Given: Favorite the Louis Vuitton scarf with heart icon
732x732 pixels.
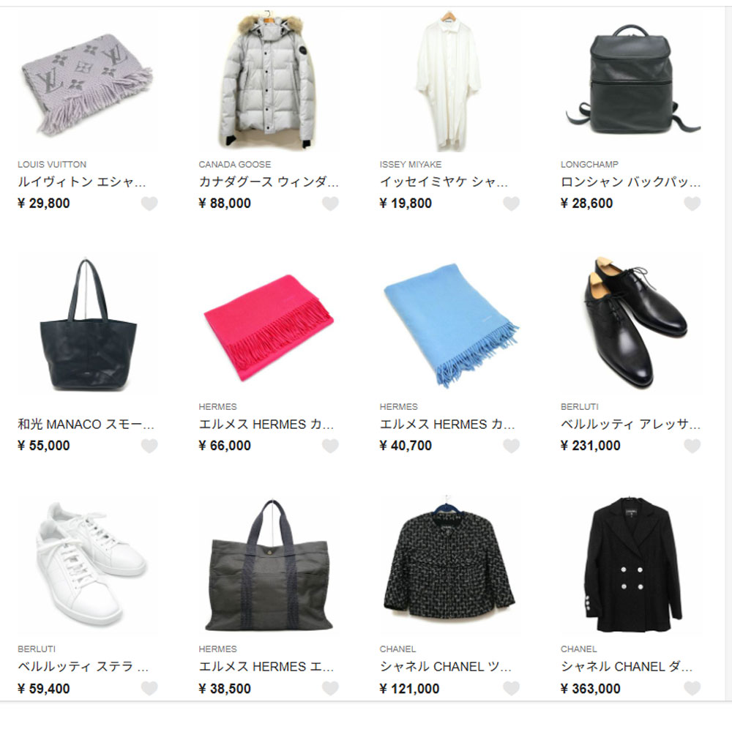Looking at the screenshot, I should pos(149,203).
